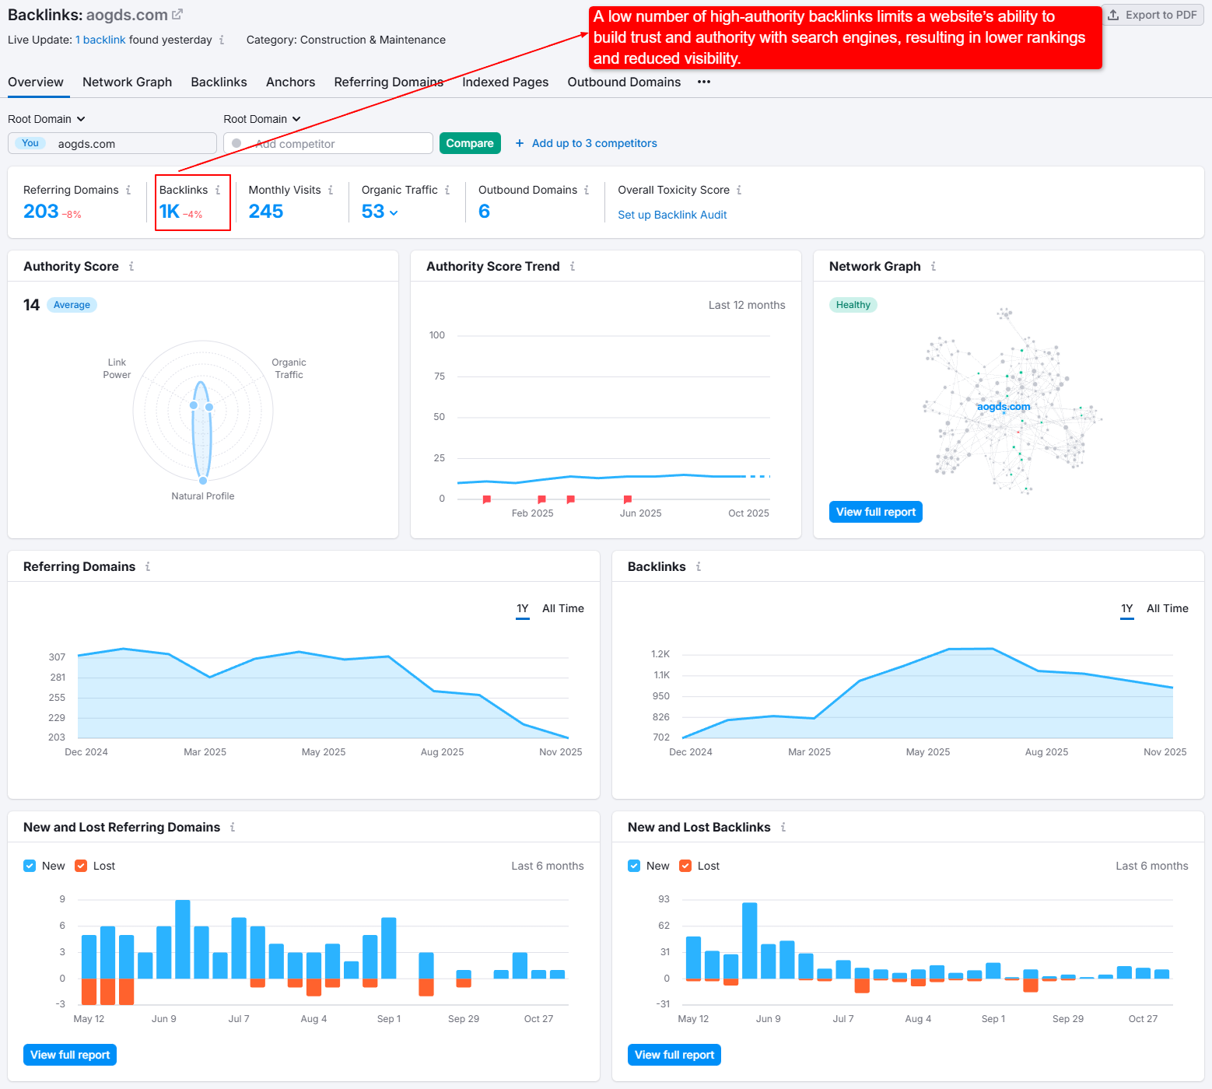Click info icon next to Authority Score title
Viewport: 1212px width, 1089px height.
pyautogui.click(x=131, y=266)
